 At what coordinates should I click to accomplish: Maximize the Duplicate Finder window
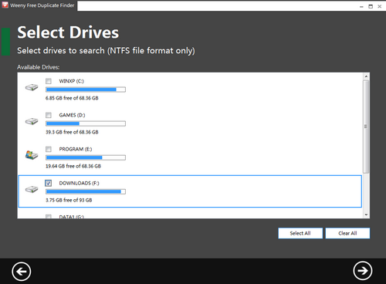[x=371, y=6]
